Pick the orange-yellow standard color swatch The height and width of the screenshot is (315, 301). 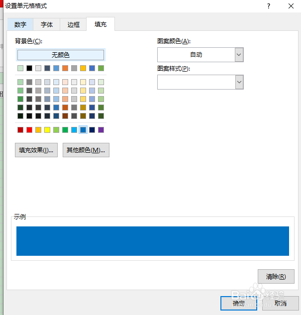38,130
